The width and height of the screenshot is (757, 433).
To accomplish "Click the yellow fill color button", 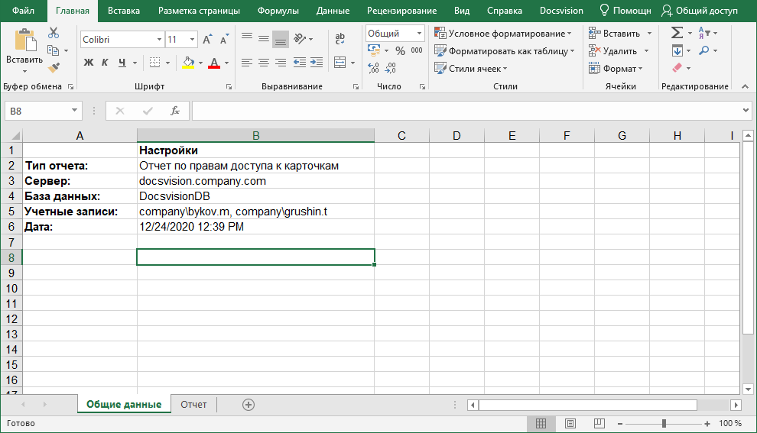I will [188, 63].
